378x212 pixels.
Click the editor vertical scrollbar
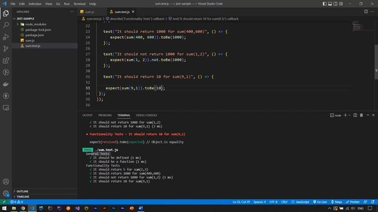(x=376, y=62)
